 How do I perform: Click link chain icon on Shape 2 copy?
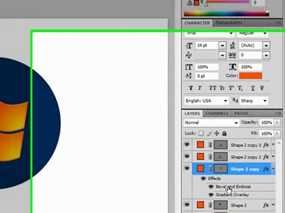[210, 169]
